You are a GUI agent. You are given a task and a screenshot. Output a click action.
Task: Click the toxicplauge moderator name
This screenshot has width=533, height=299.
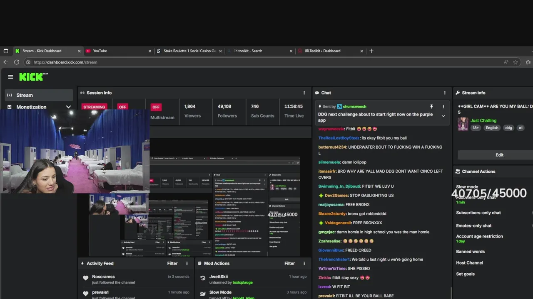click(x=242, y=282)
